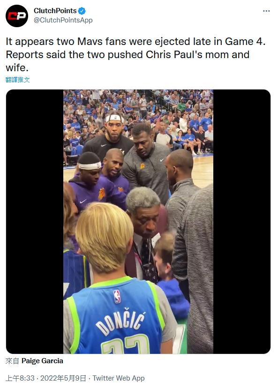Viewport: 278px width, 389px height.
Task: Click the ClutchPoints display name
Action: (55, 11)
